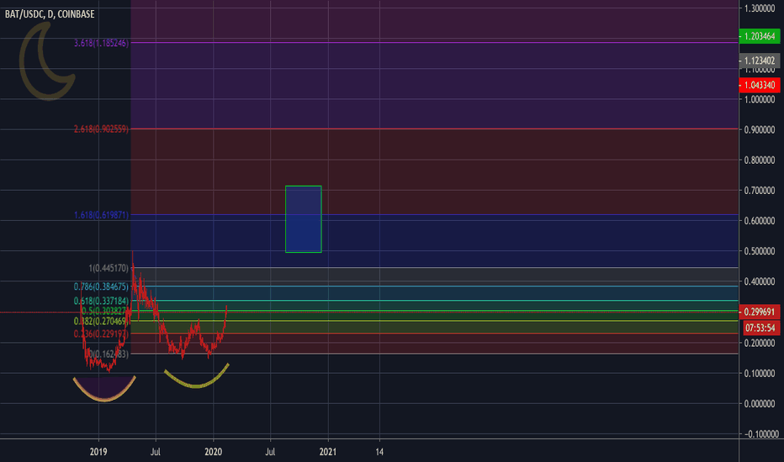Viewport: 784px width, 462px height.
Task: Select the 0.382(0.270469) Fibonacci label
Action: click(x=101, y=321)
